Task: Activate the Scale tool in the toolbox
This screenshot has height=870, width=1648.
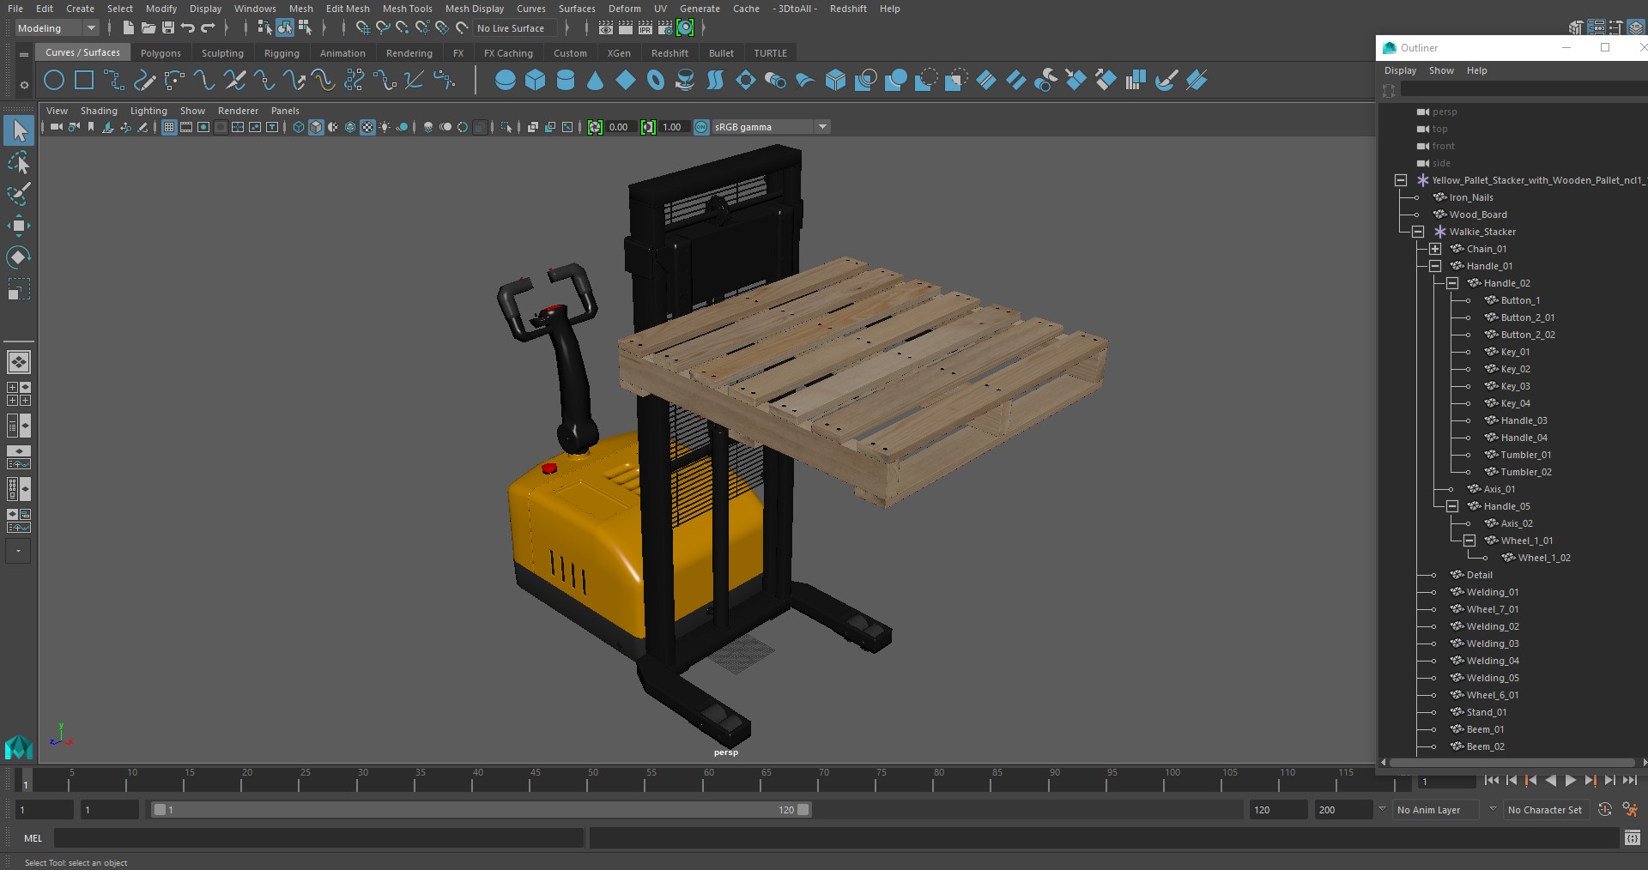Action: 18,289
